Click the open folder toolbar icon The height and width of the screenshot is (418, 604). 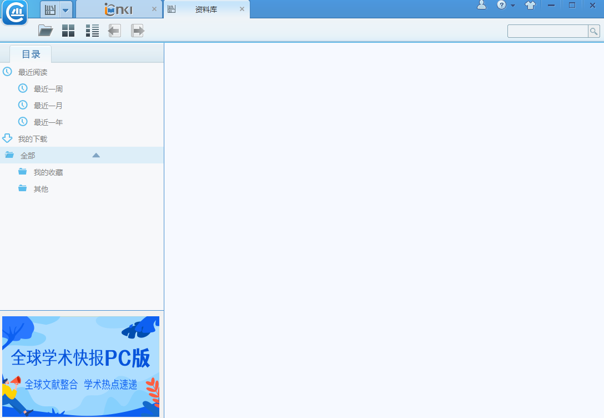coord(46,31)
